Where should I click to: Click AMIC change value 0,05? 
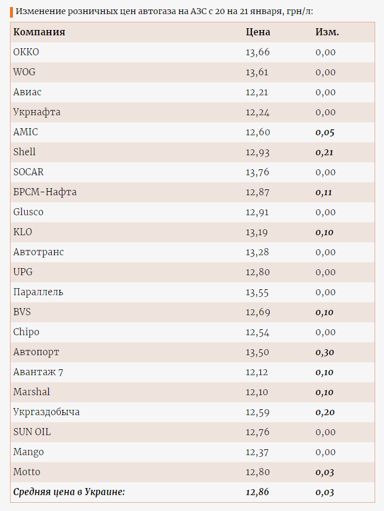pos(325,132)
